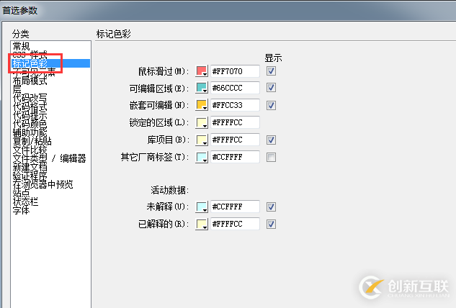Toggle the 显示 checkbox for 库项目
The width and height of the screenshot is (456, 308).
click(272, 140)
